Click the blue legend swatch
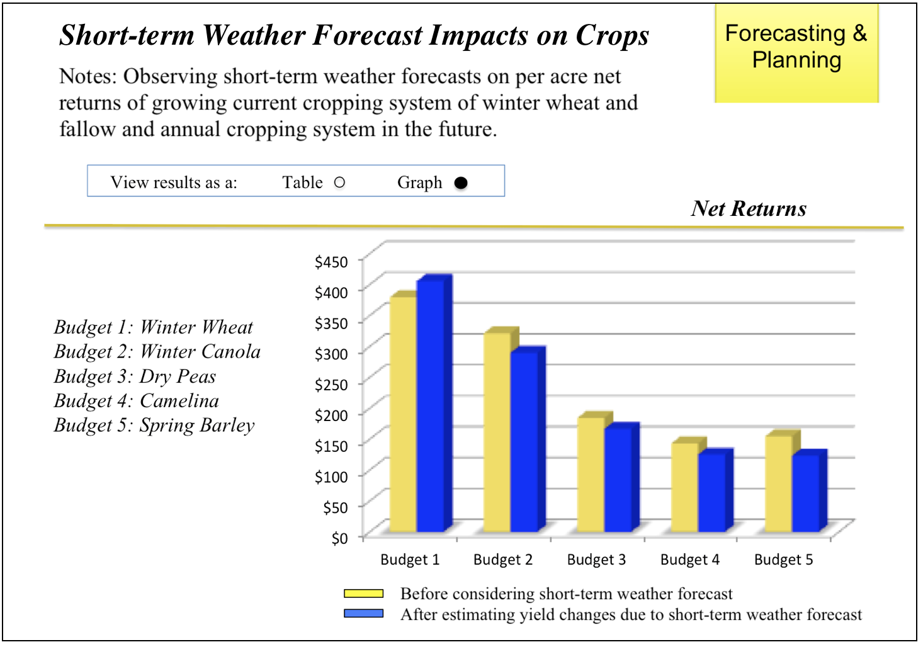This screenshot has height=647, width=923. [x=363, y=614]
